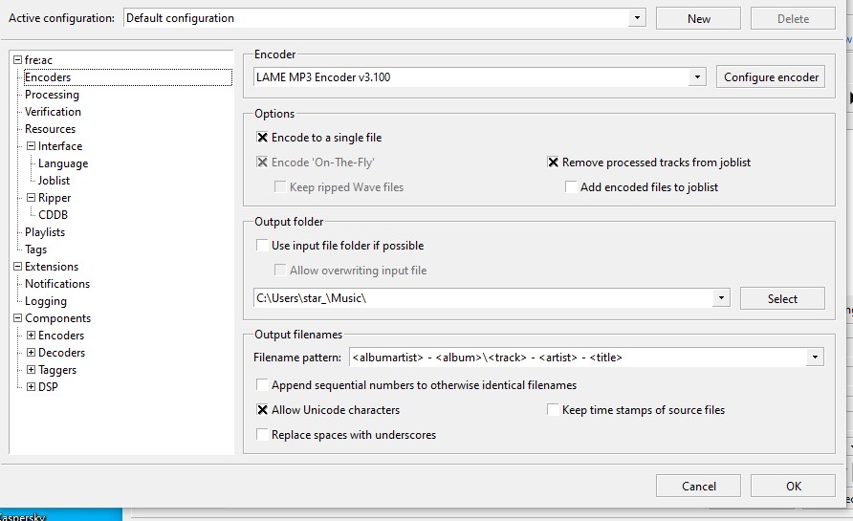The image size is (853, 521).
Task: Select Verification in settings tree
Action: point(53,112)
